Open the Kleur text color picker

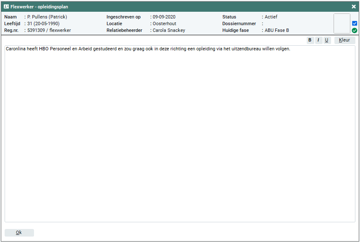point(344,40)
